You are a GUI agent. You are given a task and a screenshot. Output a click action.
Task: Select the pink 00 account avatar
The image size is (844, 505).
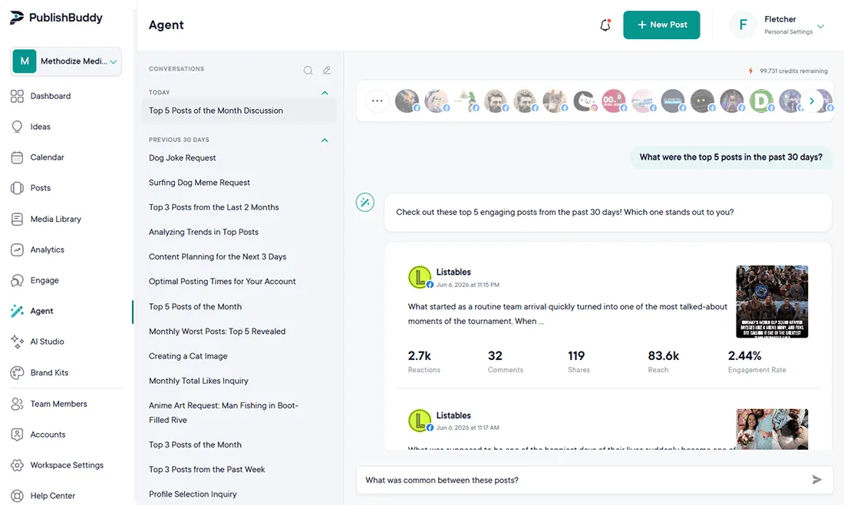tap(613, 101)
